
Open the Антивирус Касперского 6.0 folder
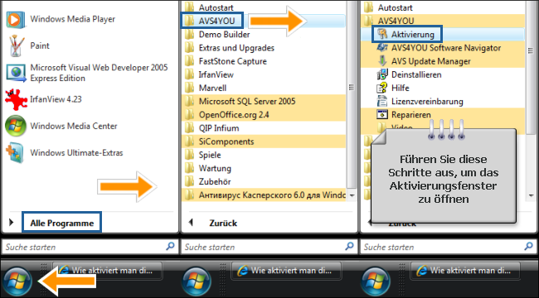tap(263, 195)
